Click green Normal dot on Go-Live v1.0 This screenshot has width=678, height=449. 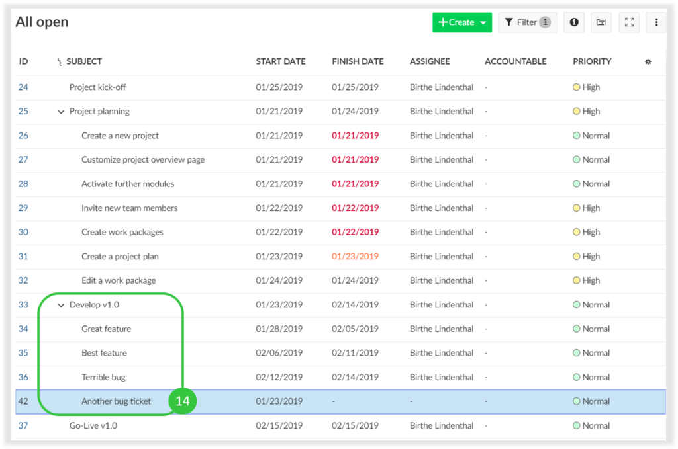[x=577, y=425]
